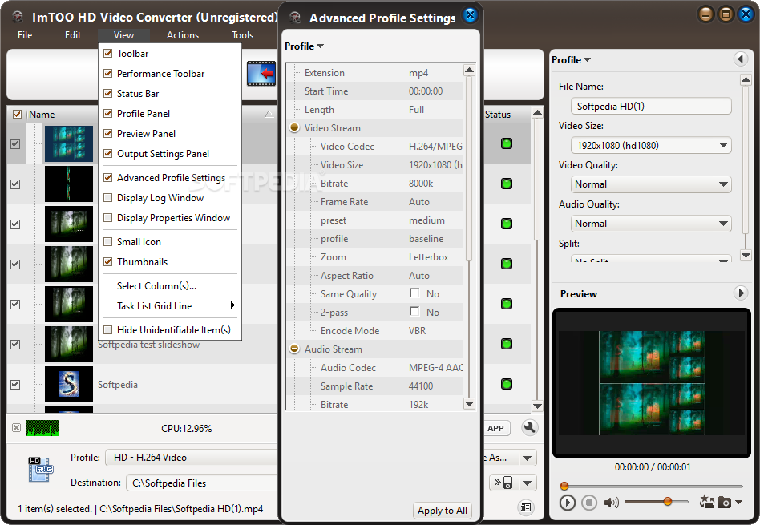The height and width of the screenshot is (525, 760).
Task: Toggle the Toolbar menu option
Action: click(x=170, y=54)
